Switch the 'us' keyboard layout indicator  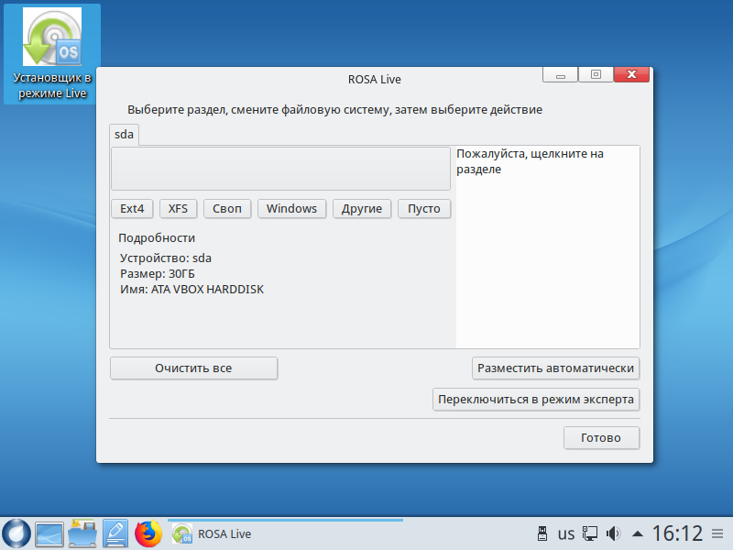[566, 533]
